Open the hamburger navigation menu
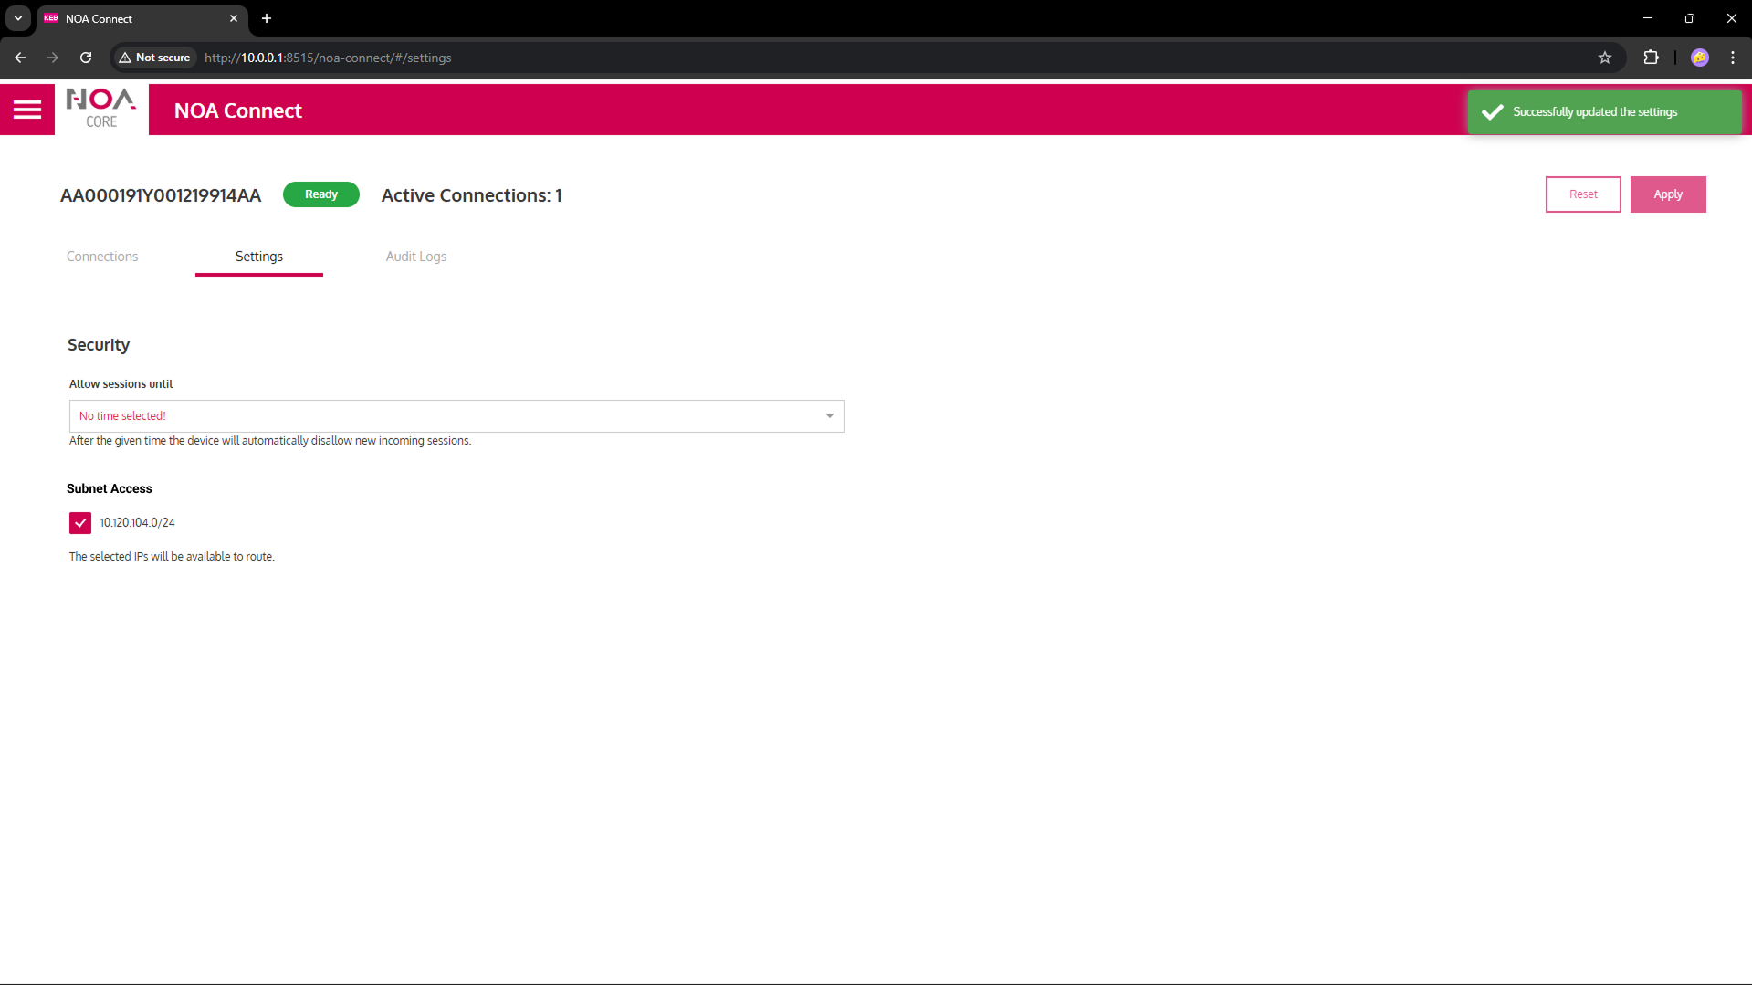This screenshot has width=1752, height=985. (x=27, y=110)
